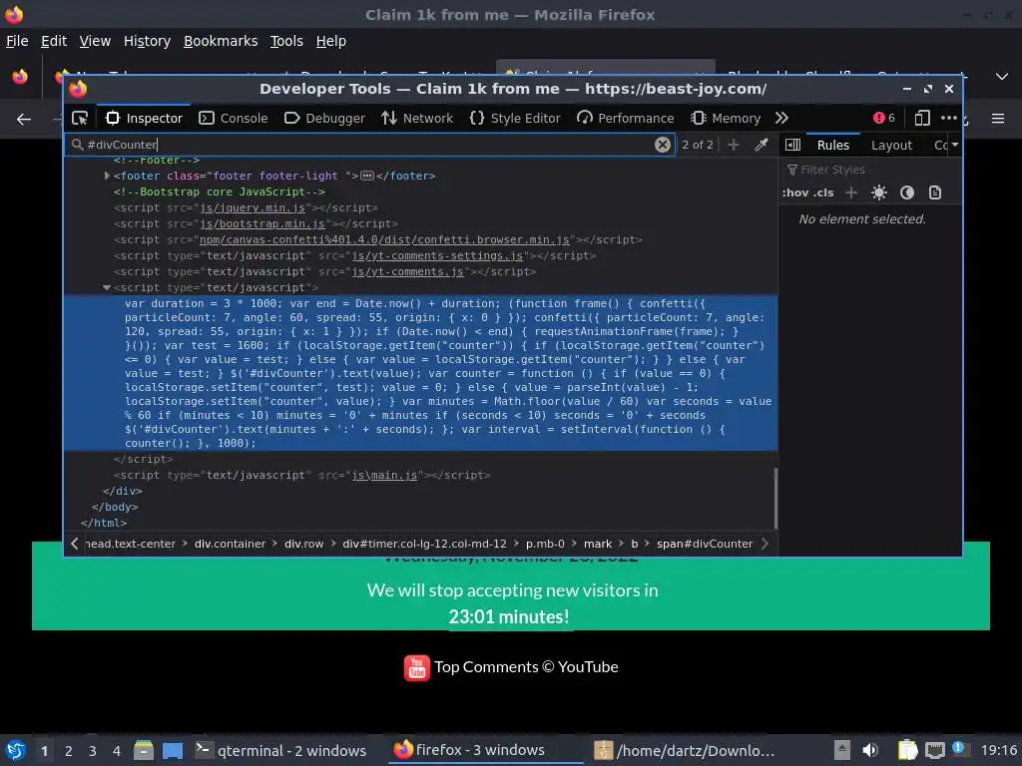Open js\main.js script link
Image resolution: width=1022 pixels, height=766 pixels.
tap(384, 476)
